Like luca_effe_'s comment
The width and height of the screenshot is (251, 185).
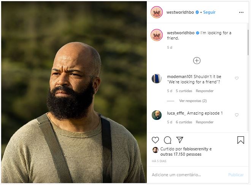(x=237, y=115)
